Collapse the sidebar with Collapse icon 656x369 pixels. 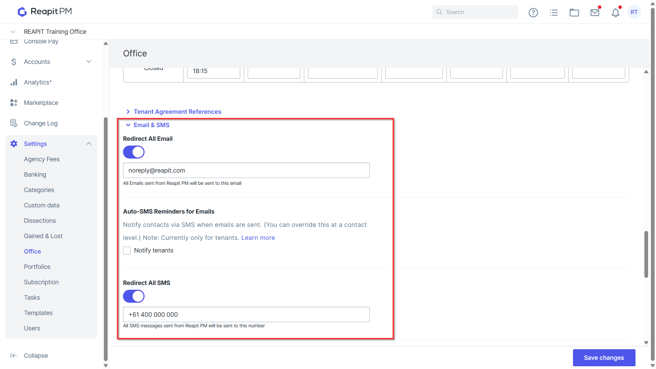14,355
